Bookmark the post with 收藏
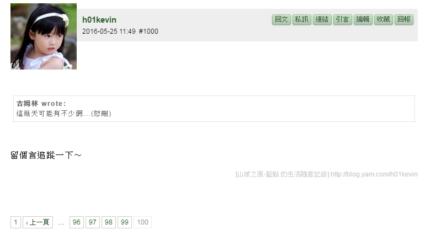Viewport: 425px width, 235px height. pos(383,19)
